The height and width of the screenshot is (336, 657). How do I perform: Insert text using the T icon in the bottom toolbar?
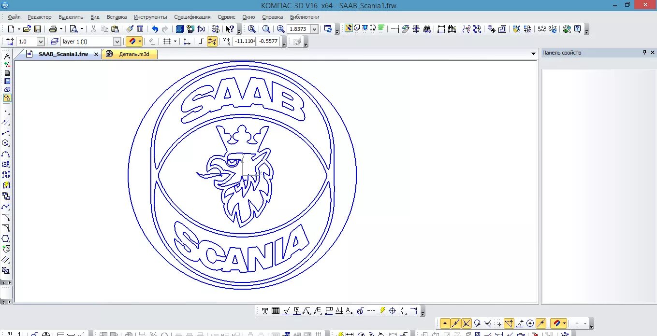coord(265,311)
